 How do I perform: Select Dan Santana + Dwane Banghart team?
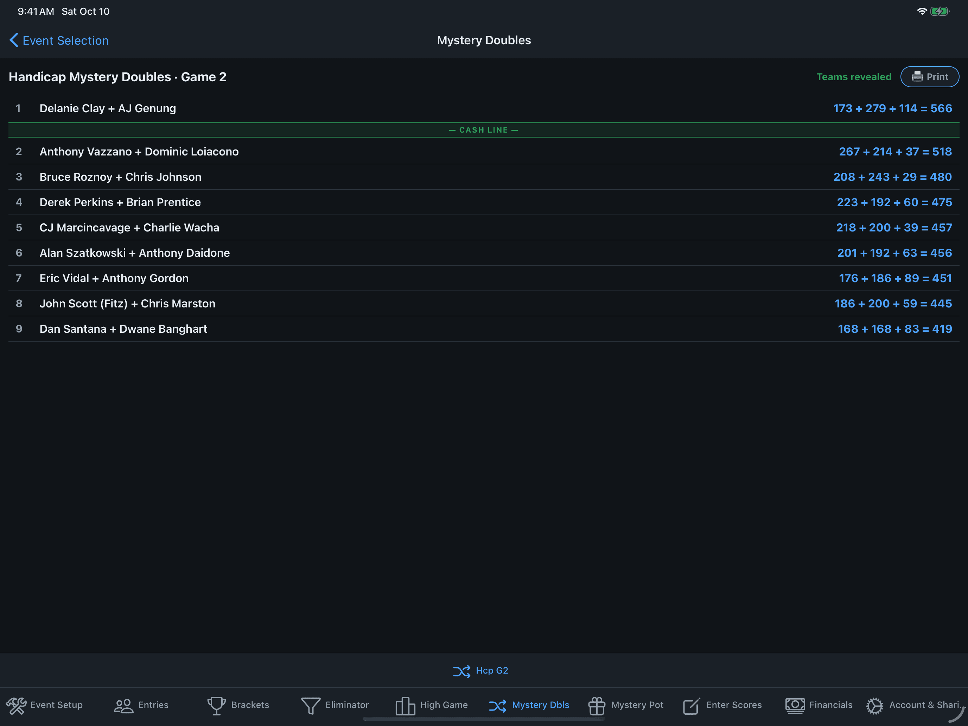(x=484, y=329)
